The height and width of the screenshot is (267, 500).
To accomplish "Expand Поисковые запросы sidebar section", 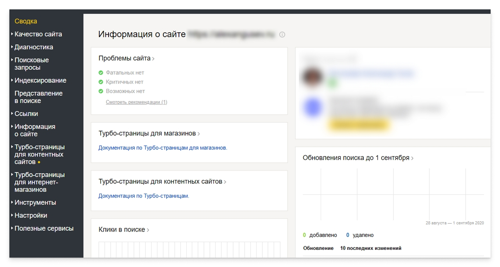I will 32,64.
